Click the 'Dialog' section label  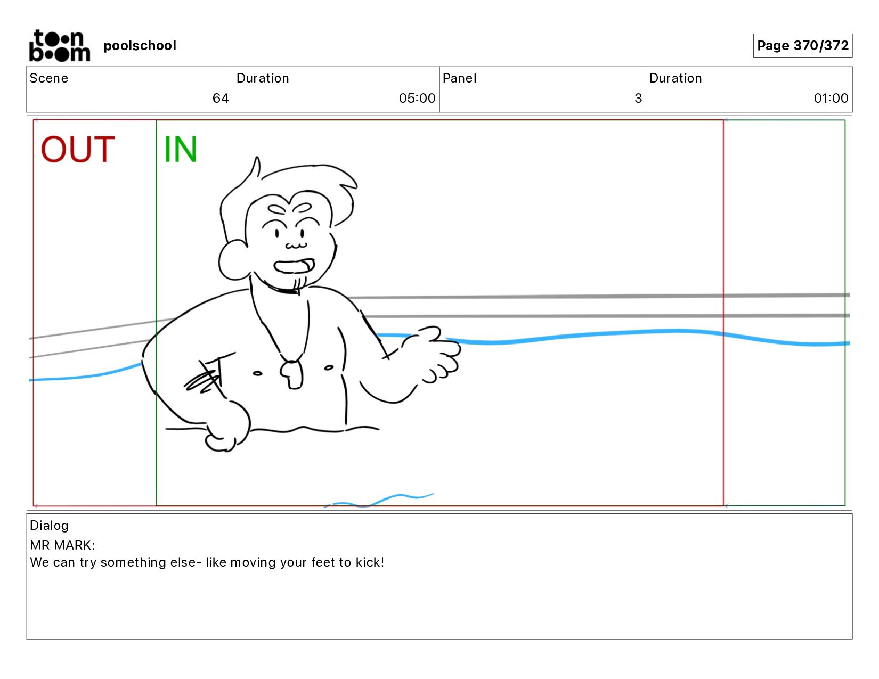(49, 526)
